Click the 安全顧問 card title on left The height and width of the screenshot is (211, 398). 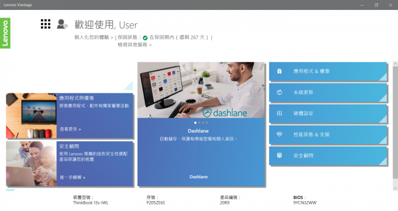tap(69, 146)
